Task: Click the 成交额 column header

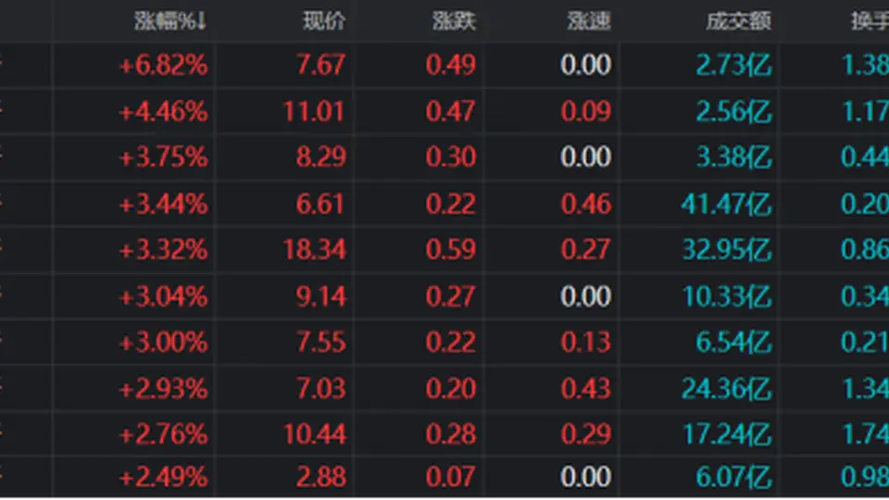Action: click(739, 21)
